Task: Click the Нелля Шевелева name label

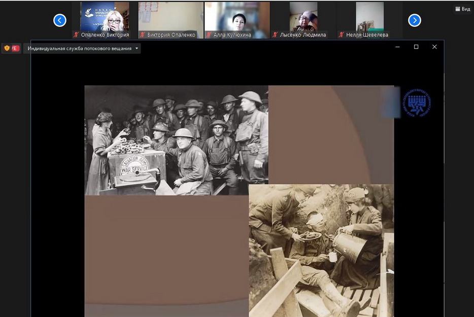Action: [367, 35]
